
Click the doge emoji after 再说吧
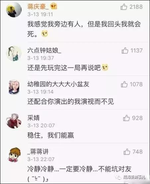click(x=105, y=67)
